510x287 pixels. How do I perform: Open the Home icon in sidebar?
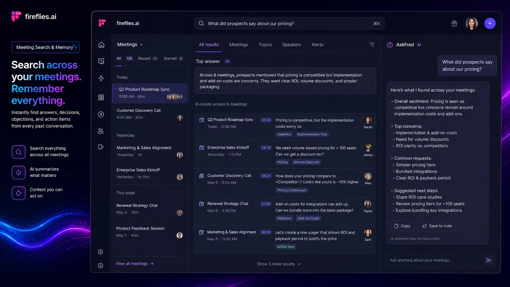pyautogui.click(x=101, y=45)
